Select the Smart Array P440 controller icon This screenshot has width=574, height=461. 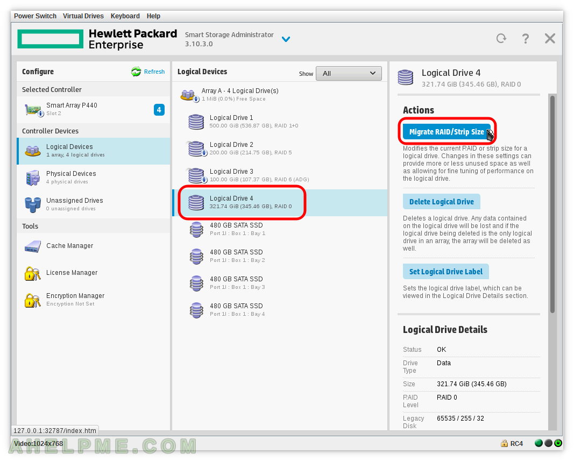coord(34,110)
